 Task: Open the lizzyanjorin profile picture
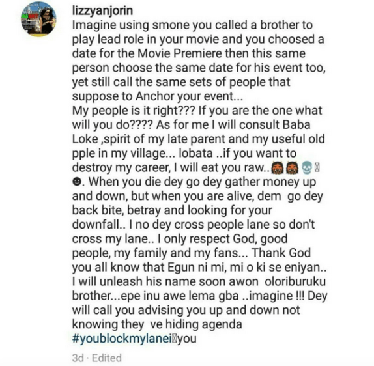[38, 19]
